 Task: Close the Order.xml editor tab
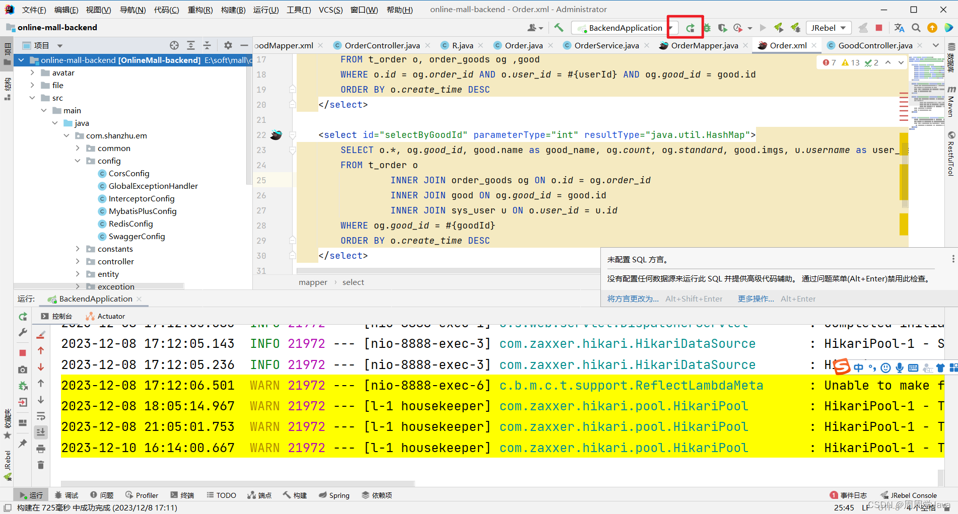[x=814, y=45]
